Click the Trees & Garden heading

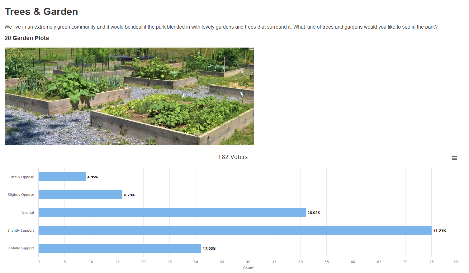click(41, 12)
